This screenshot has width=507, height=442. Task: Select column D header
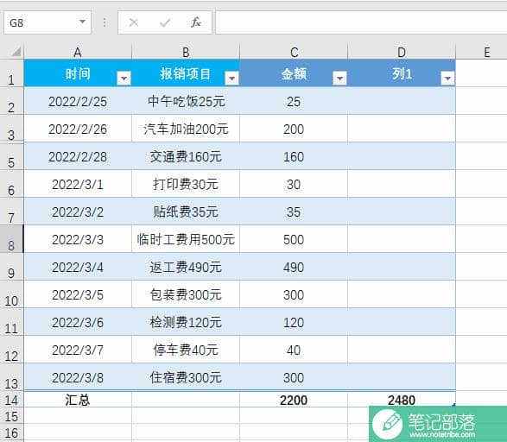[x=402, y=52]
